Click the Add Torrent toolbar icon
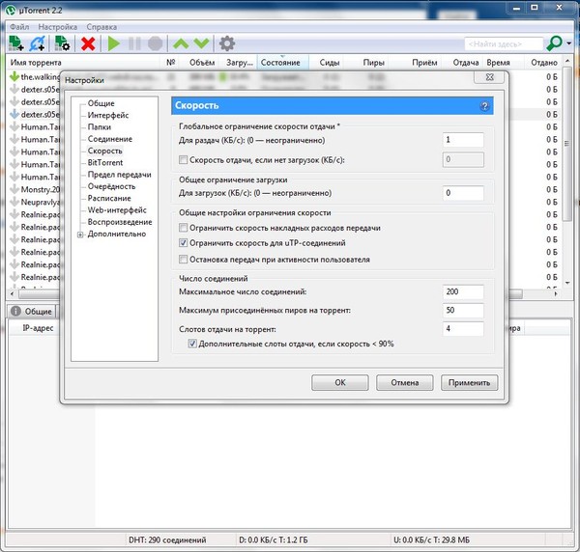The height and width of the screenshot is (552, 580). 16,43
